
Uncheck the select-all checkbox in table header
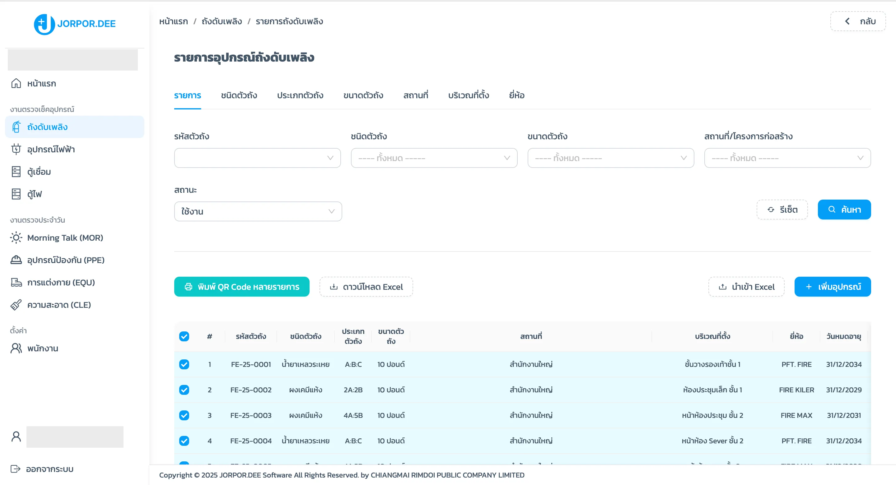point(184,336)
